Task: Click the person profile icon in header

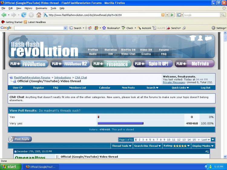Action: click(200, 38)
